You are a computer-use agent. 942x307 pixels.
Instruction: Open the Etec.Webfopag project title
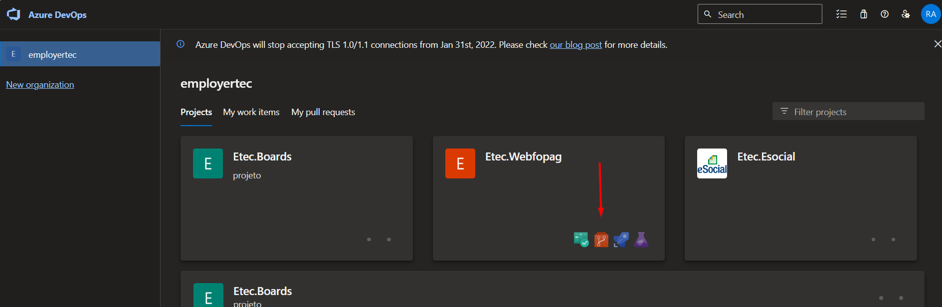523,156
